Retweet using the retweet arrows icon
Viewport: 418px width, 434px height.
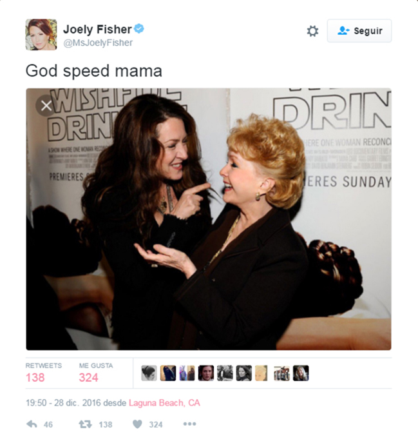(x=85, y=424)
